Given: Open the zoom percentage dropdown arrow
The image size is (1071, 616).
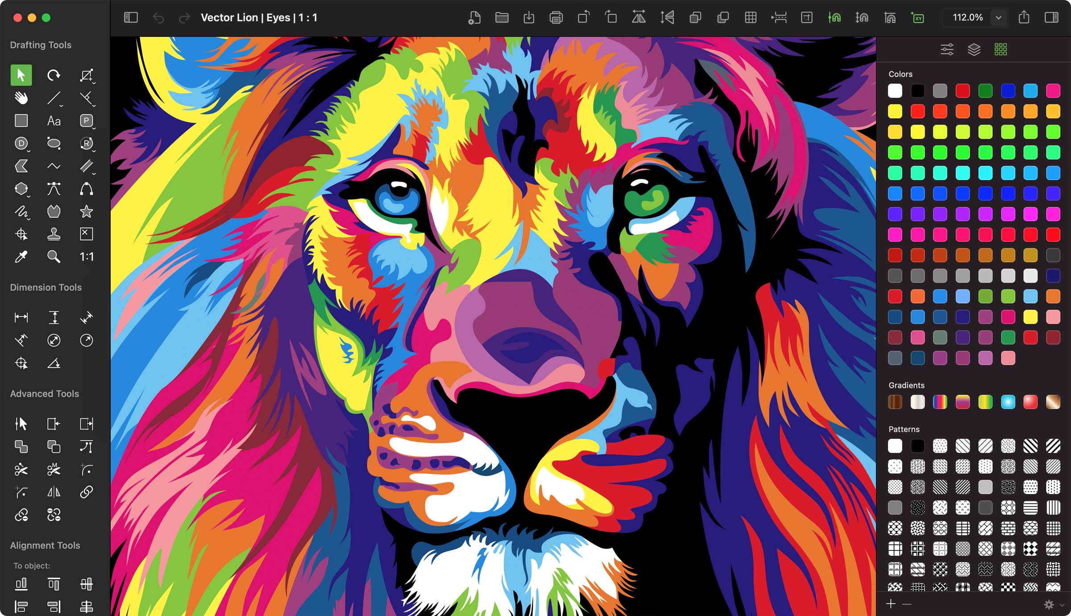Looking at the screenshot, I should (x=998, y=17).
